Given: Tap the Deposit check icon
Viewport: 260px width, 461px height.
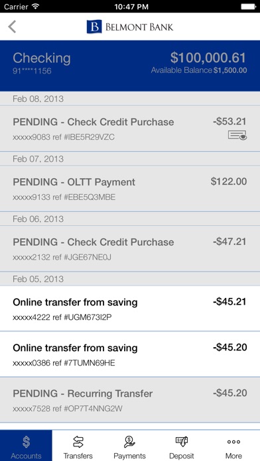Looking at the screenshot, I should point(181,442).
